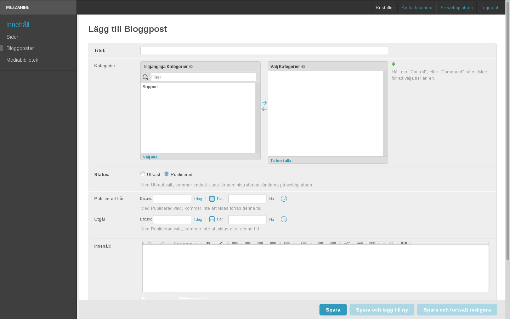Viewport: 510px width, 319px height.
Task: Click insert link icon in editor toolbar
Action: point(347,243)
